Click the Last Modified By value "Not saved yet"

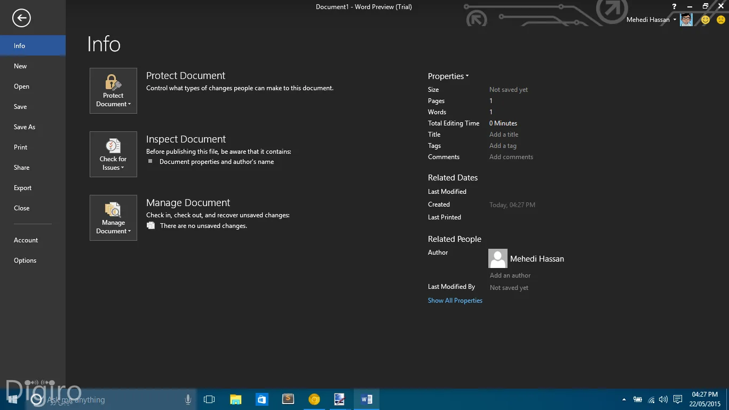pyautogui.click(x=509, y=288)
